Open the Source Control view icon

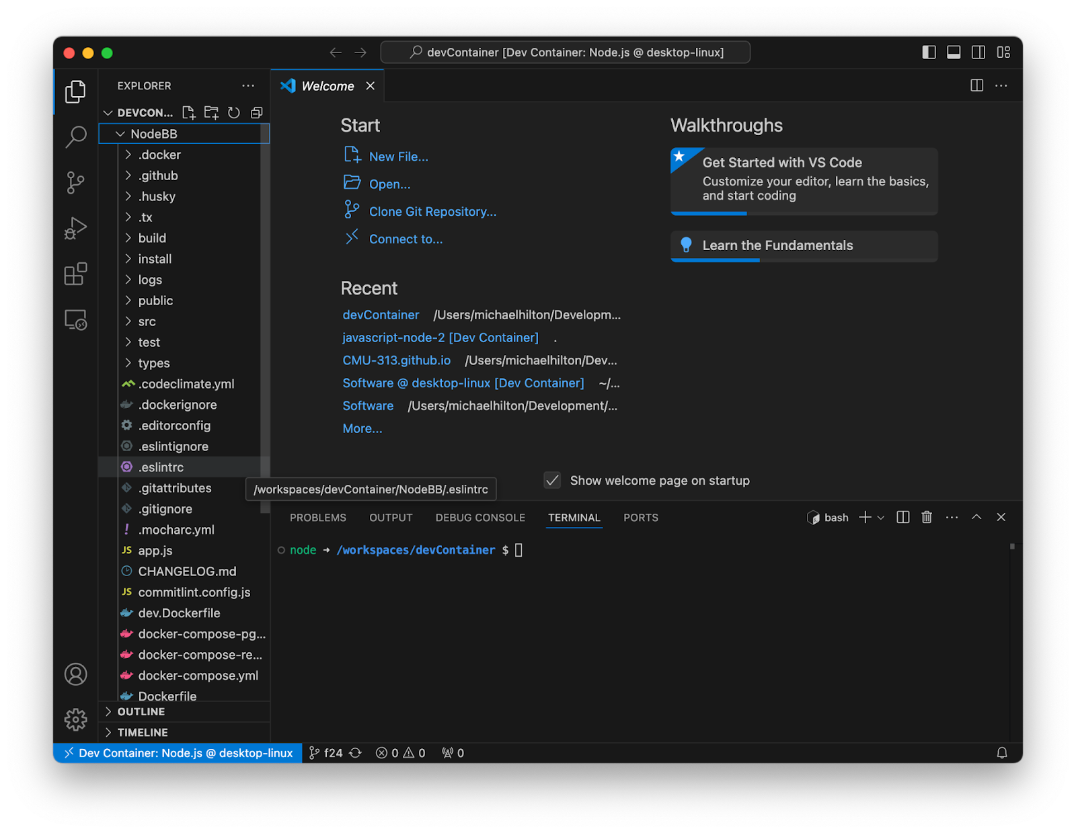(x=75, y=182)
